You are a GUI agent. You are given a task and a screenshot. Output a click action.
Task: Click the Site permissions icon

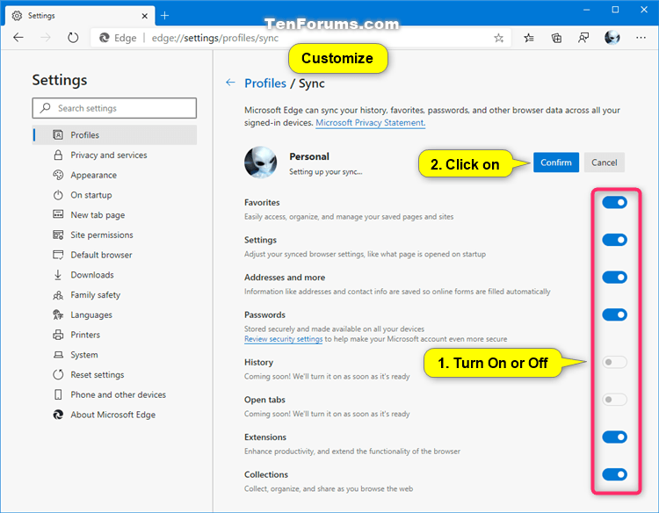pyautogui.click(x=58, y=235)
